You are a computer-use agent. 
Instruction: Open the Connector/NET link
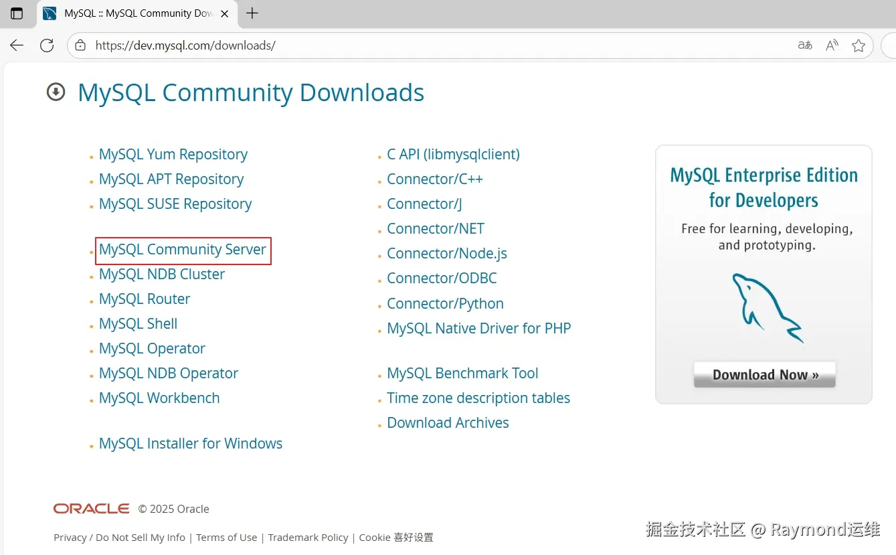436,228
